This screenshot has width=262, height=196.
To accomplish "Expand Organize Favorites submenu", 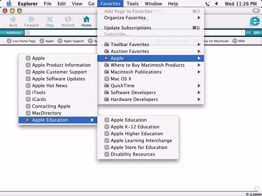I will (151, 18).
